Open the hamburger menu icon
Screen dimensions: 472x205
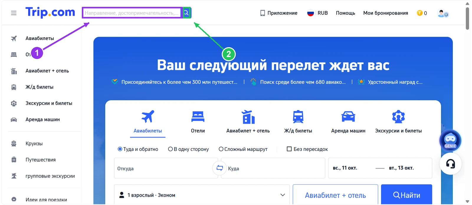click(14, 13)
